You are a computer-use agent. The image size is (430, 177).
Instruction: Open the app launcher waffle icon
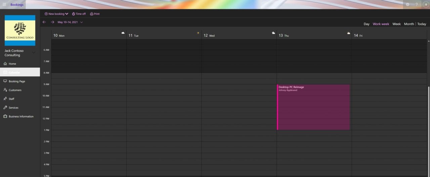[x=4, y=4]
